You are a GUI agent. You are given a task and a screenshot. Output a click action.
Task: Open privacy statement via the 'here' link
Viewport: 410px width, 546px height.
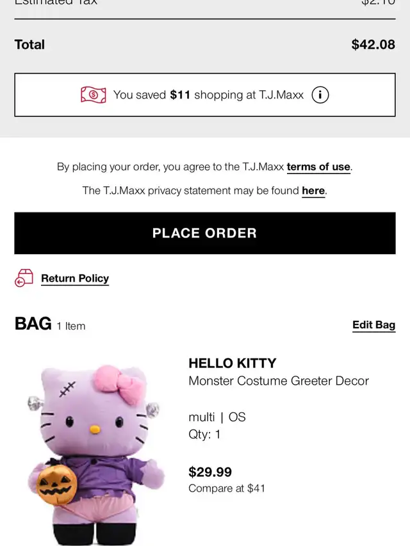click(313, 191)
